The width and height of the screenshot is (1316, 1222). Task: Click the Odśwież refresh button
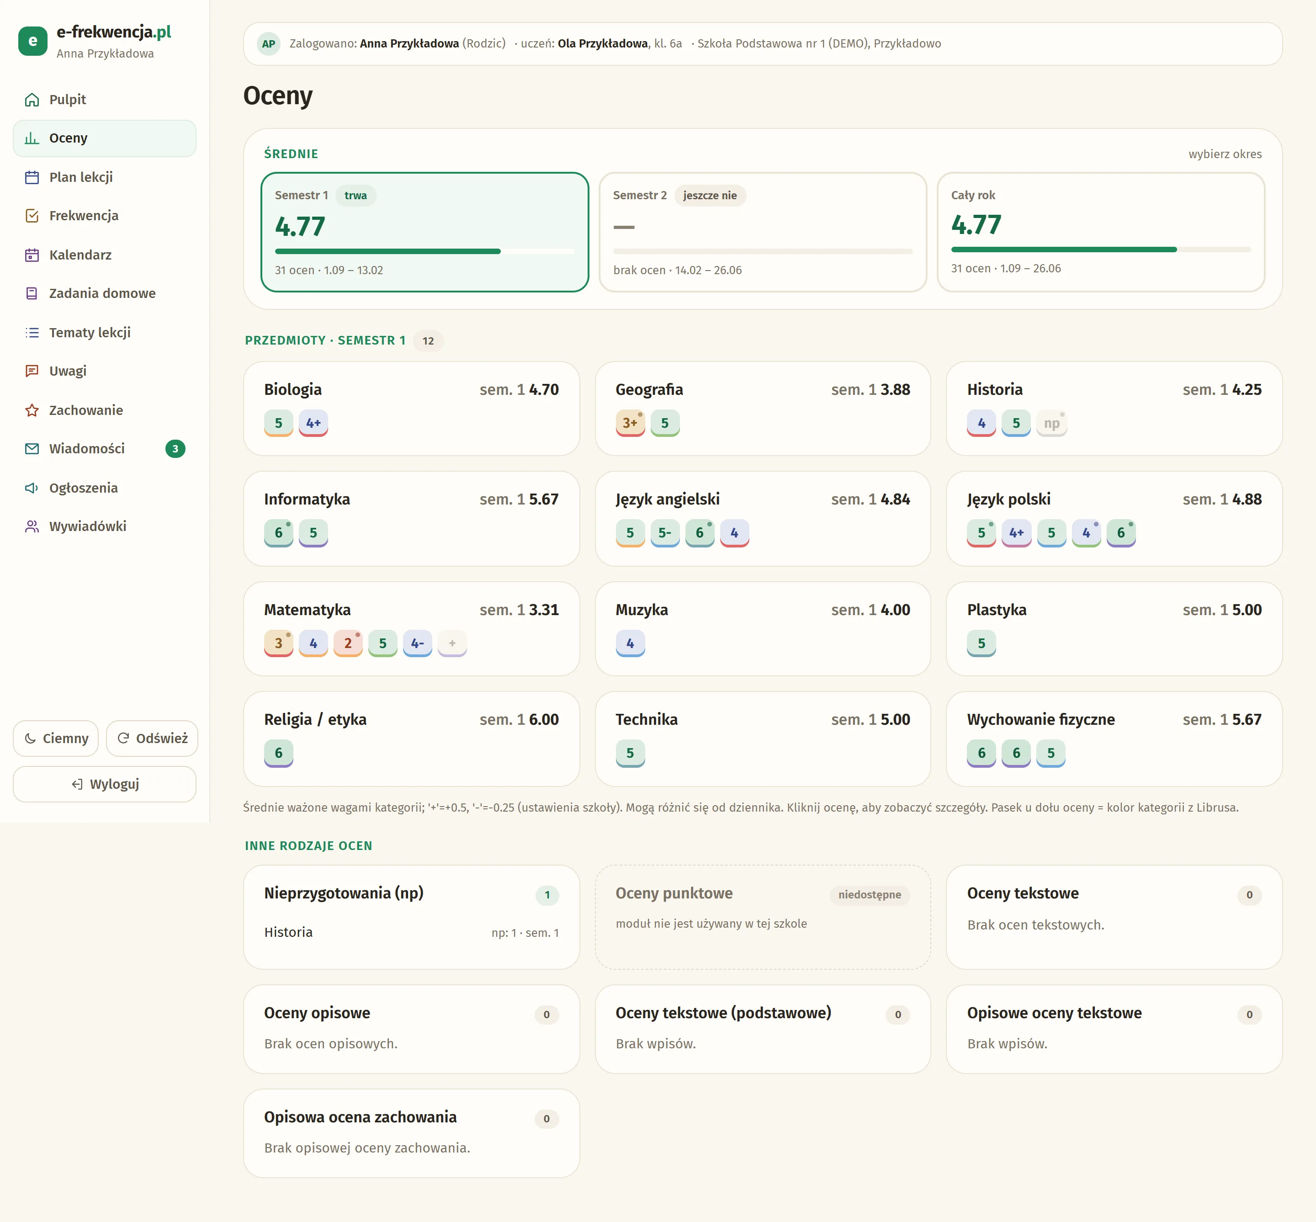152,739
